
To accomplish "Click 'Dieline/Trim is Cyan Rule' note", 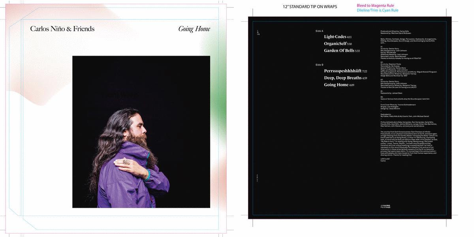I will pos(378,10).
